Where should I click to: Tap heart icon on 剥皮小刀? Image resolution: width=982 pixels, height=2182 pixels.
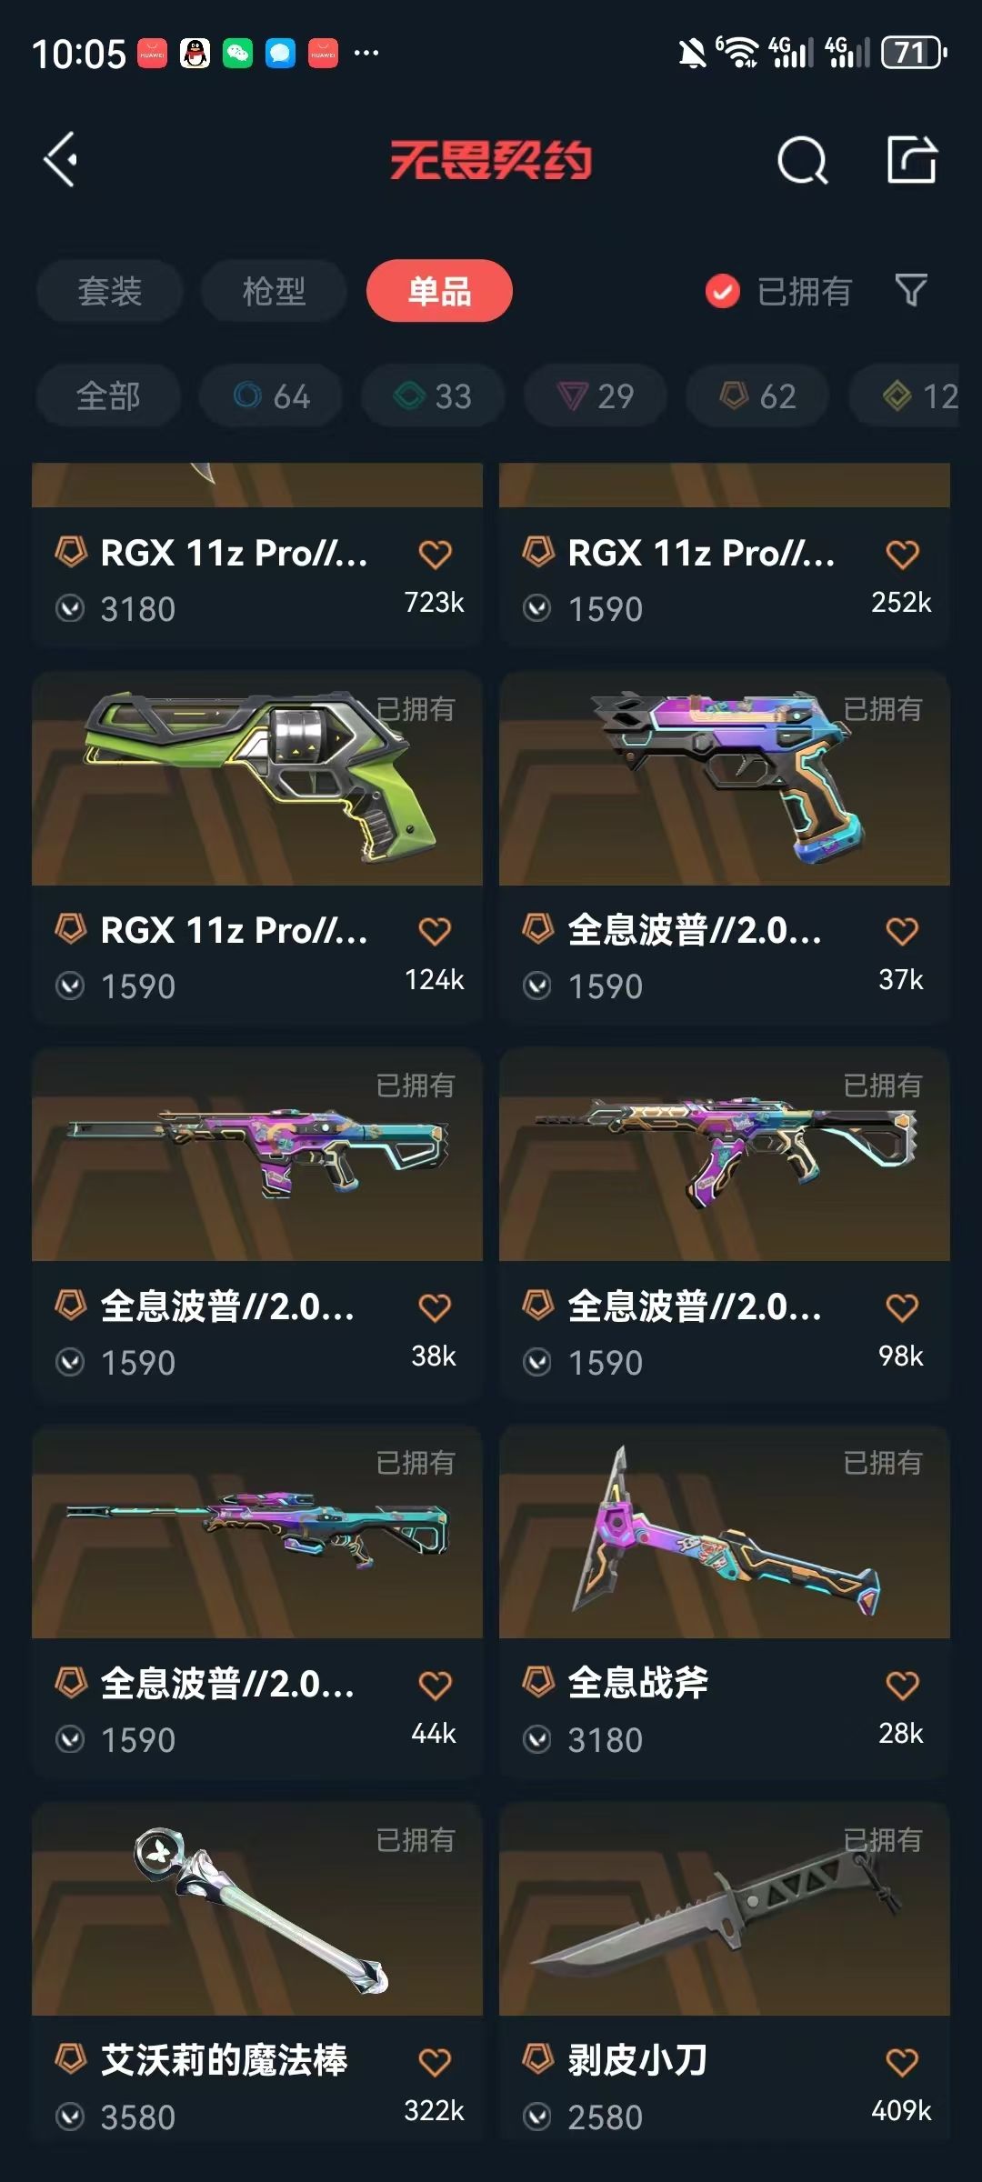coord(902,2062)
